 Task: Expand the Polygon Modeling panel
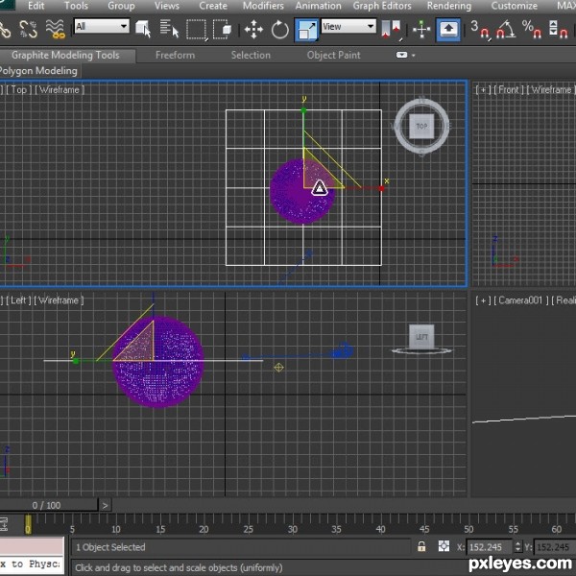click(x=38, y=70)
